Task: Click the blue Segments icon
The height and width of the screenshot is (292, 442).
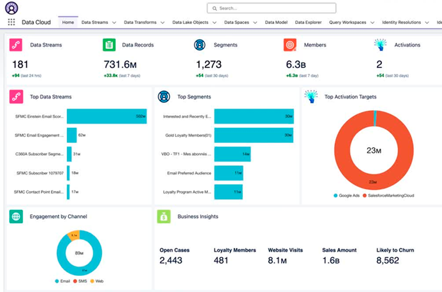Action: (x=200, y=45)
